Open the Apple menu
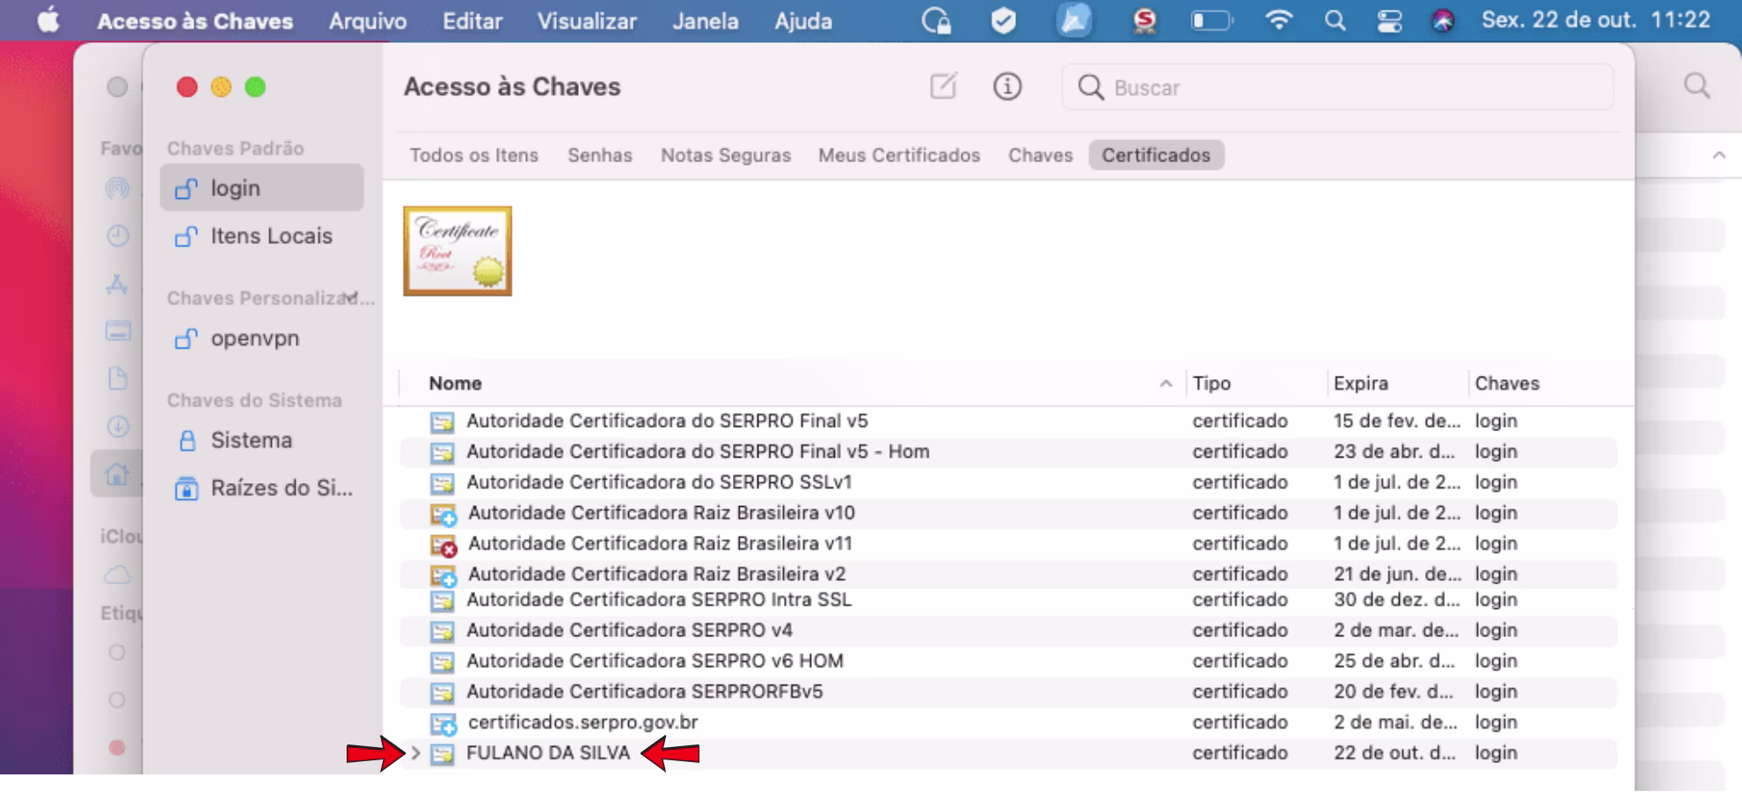This screenshot has width=1742, height=792. 48,20
